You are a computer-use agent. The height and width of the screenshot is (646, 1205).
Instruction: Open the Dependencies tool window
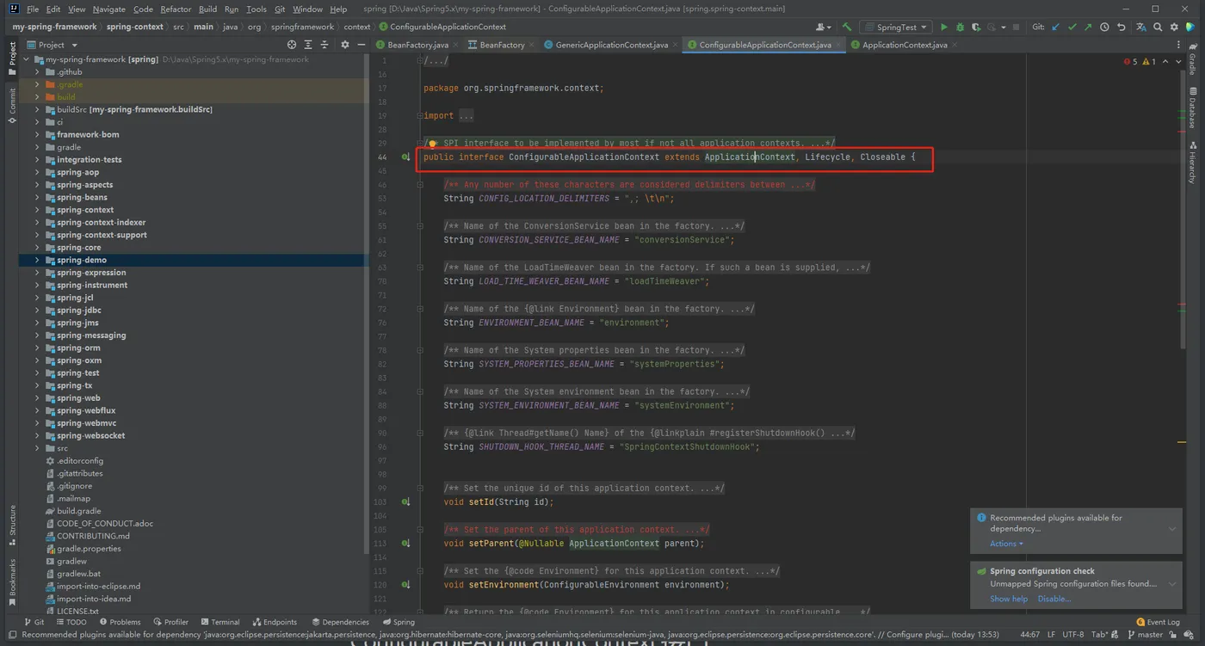[341, 622]
